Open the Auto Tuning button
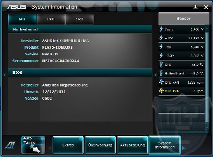The width and height of the screenshot is (213, 157). pos(33,145)
